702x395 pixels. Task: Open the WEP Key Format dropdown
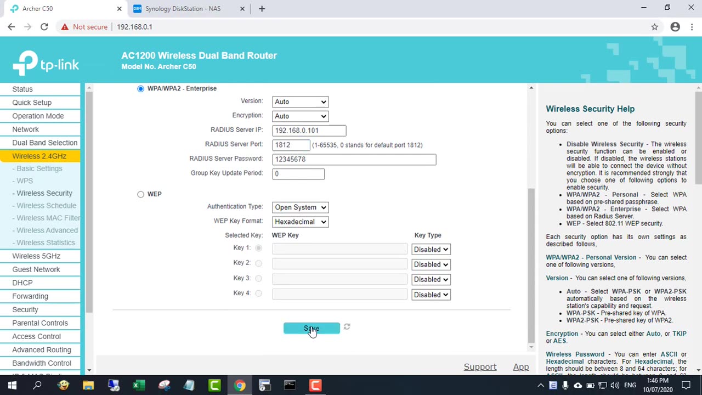click(300, 222)
